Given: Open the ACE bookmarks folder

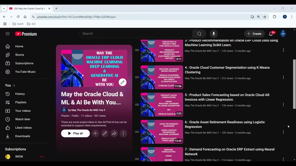Looking at the screenshot, I should pos(31,24).
